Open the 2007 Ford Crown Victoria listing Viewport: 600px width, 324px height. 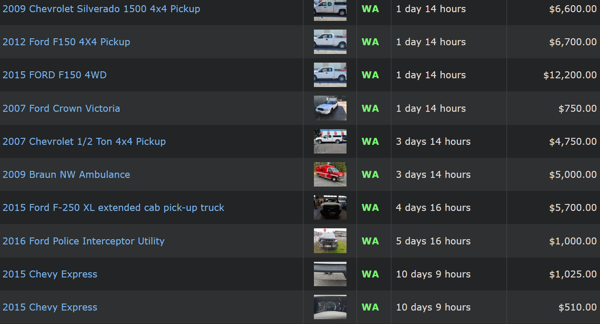[61, 108]
